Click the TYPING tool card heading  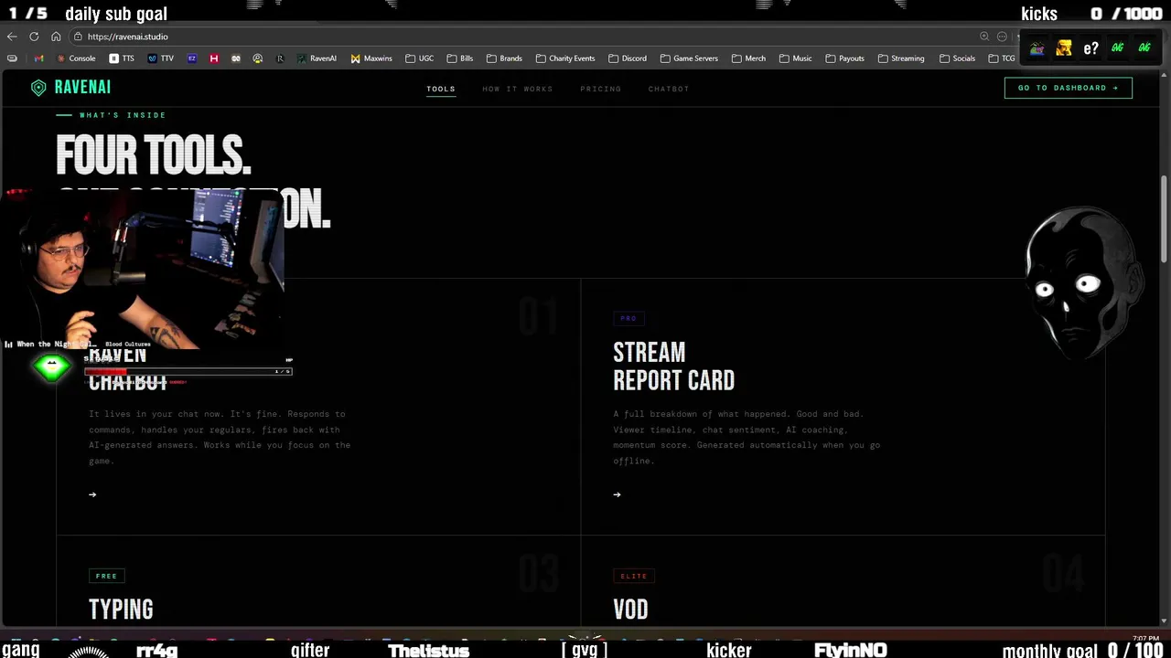pos(121,610)
